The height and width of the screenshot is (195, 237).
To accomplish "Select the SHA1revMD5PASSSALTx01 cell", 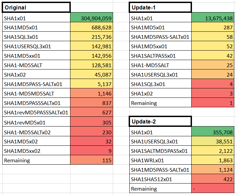I will pyautogui.click(x=36, y=112).
